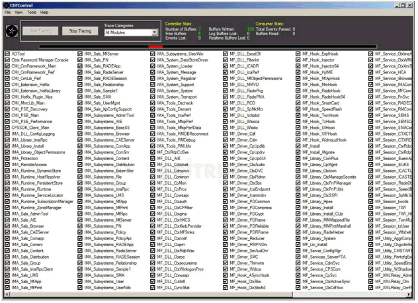Click the CDFControl title bar icon
418x303 pixels.
(6, 4)
